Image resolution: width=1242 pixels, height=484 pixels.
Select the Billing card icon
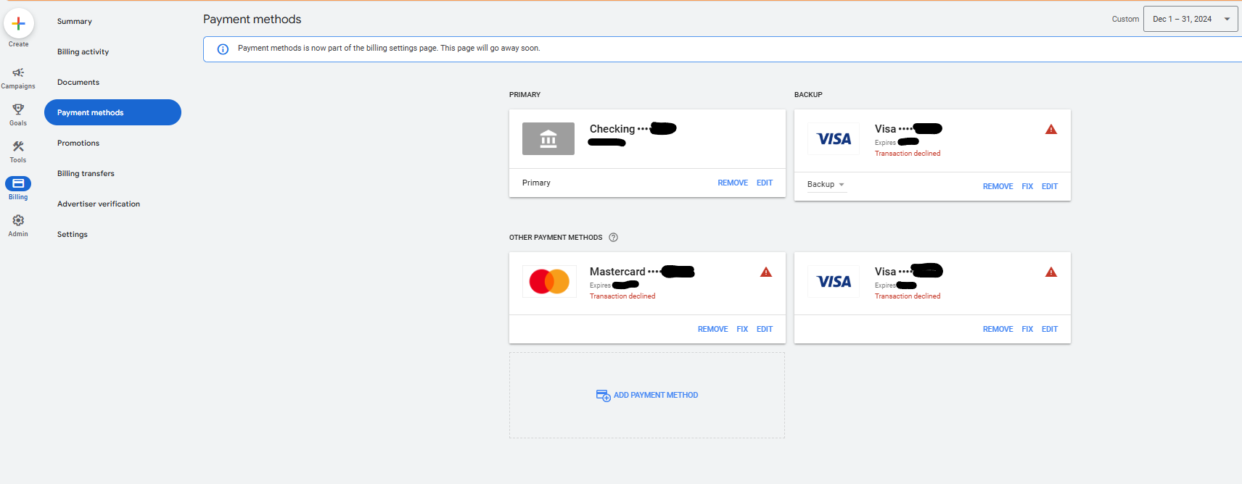(18, 183)
